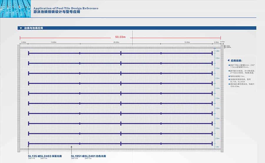Image resolution: width=265 pixels, height=163 pixels.
Task: Click the SL1951 或SL2401 白色光面 label
Action: 88,156
